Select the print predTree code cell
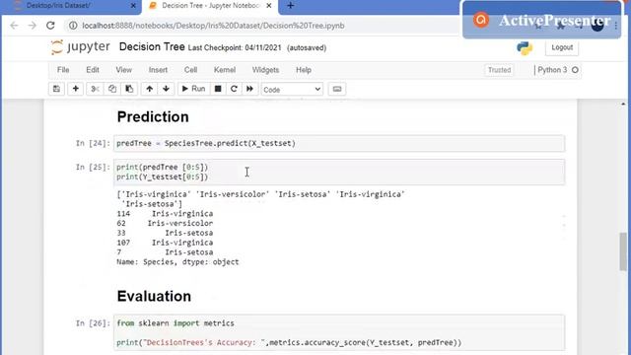 pyautogui.click(x=339, y=172)
